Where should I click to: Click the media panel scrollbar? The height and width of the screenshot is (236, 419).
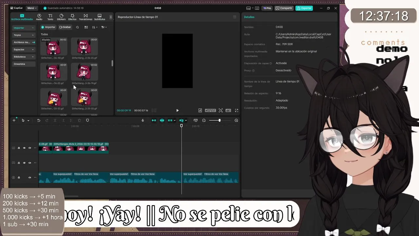point(112,63)
